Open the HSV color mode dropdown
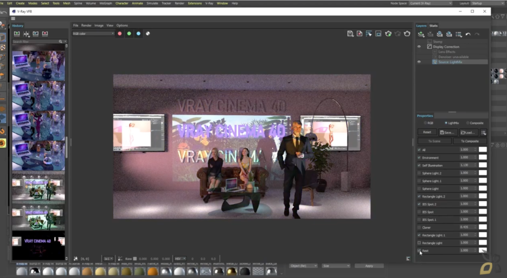This screenshot has height=278, width=507. tap(180, 259)
